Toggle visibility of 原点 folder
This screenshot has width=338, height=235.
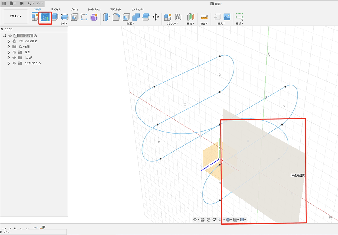pyautogui.click(x=14, y=52)
